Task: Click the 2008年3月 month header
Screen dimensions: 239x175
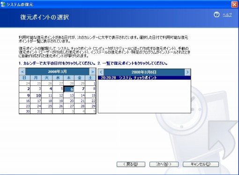Action: 58,71
